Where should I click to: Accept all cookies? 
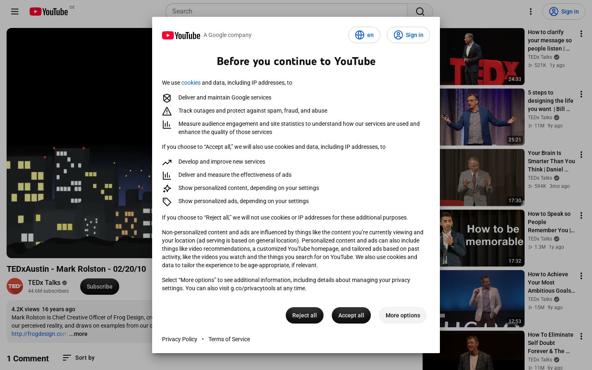(x=351, y=315)
